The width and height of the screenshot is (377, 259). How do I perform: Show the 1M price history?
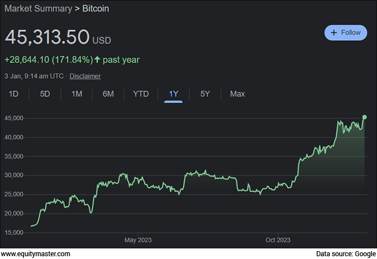77,94
